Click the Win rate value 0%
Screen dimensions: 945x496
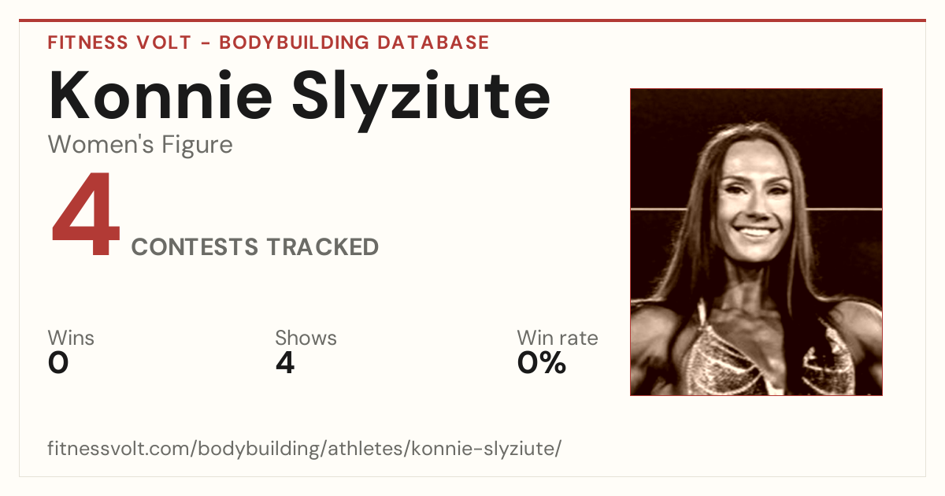tap(542, 363)
